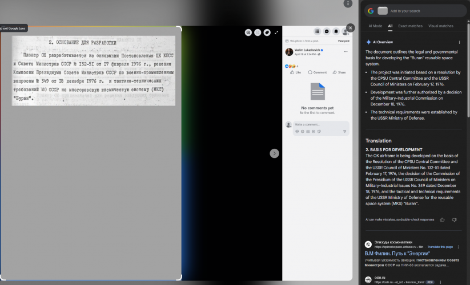Click the Share button on post
Image resolution: width=470 pixels, height=285 pixels.
coord(339,72)
